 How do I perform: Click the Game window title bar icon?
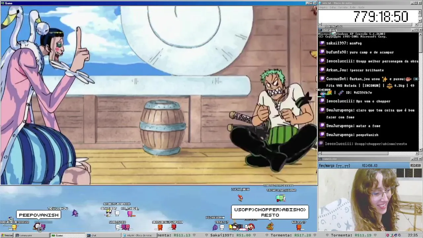(x=3, y=3)
